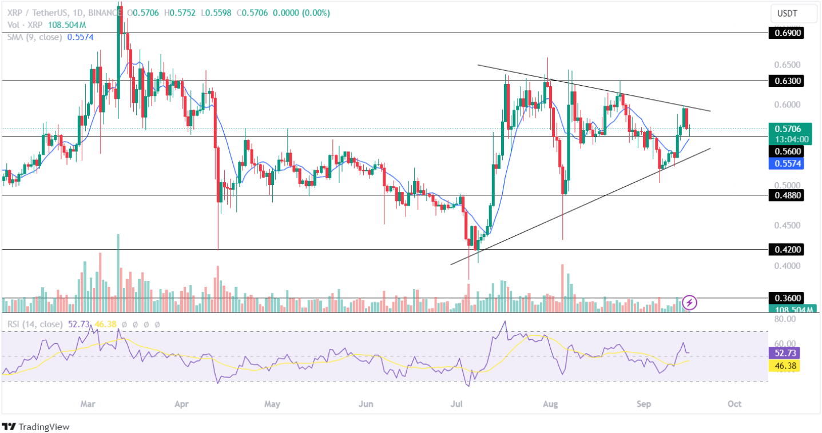Click the 80.00 RSI scale value
The width and height of the screenshot is (822, 433).
(x=785, y=319)
